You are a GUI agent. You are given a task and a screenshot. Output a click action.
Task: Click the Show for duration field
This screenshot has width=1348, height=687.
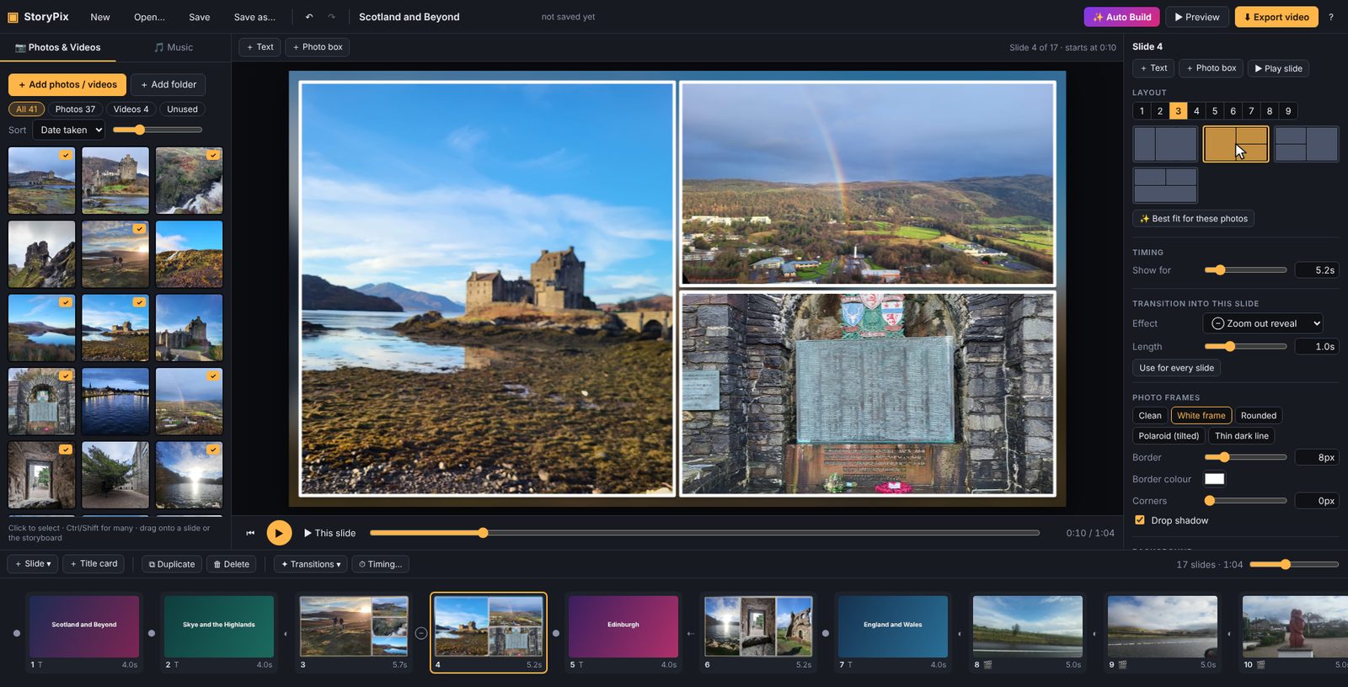click(x=1317, y=270)
